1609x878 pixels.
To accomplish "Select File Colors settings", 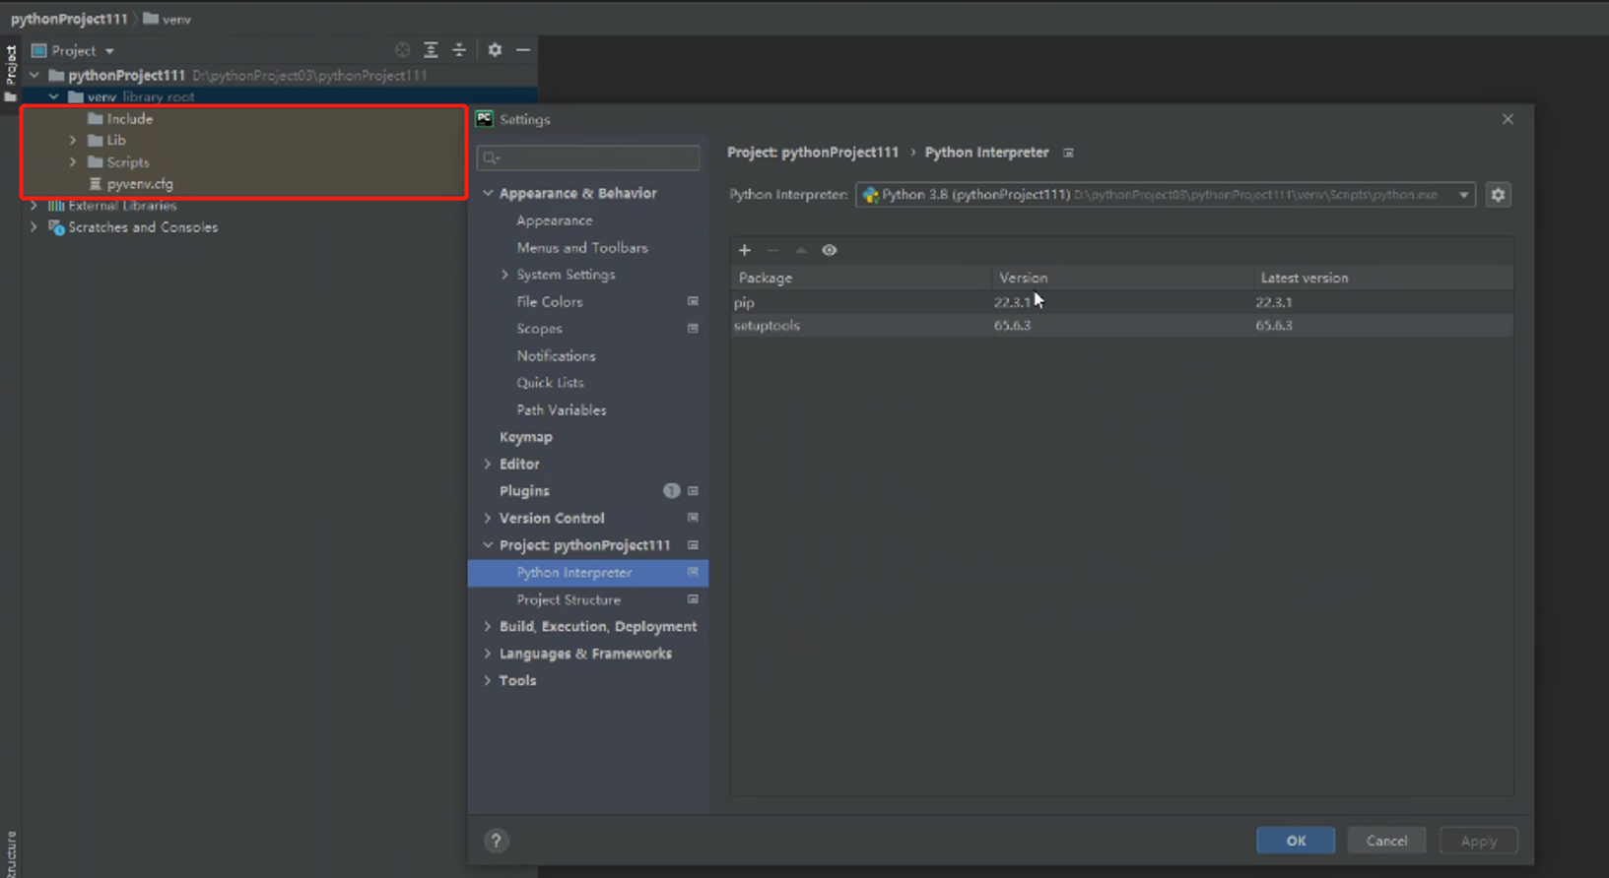I will pyautogui.click(x=550, y=302).
